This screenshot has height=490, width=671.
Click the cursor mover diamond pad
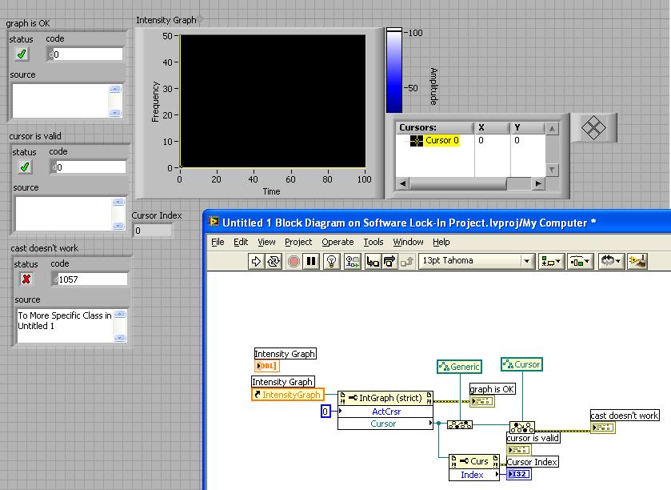coord(593,127)
